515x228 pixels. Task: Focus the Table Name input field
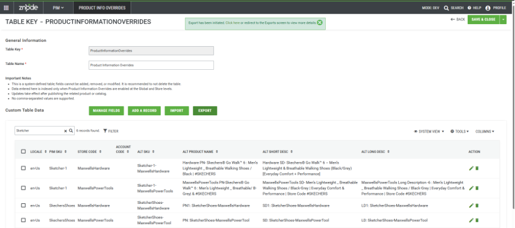click(x=151, y=65)
